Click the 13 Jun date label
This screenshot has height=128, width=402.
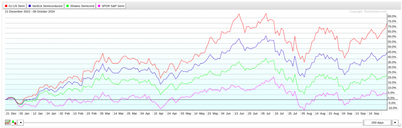(239, 114)
